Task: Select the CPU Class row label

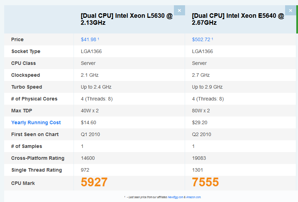Action: pos(23,63)
